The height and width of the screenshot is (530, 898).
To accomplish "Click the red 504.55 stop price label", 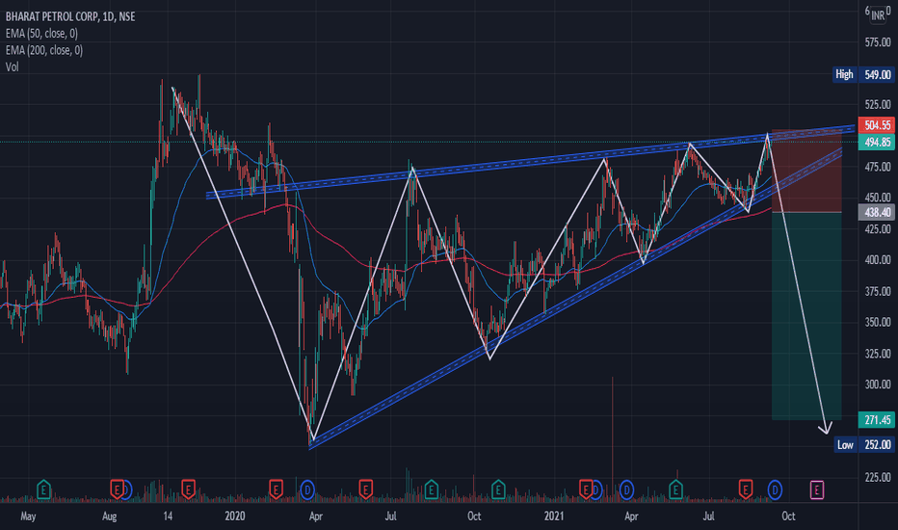I will click(877, 125).
